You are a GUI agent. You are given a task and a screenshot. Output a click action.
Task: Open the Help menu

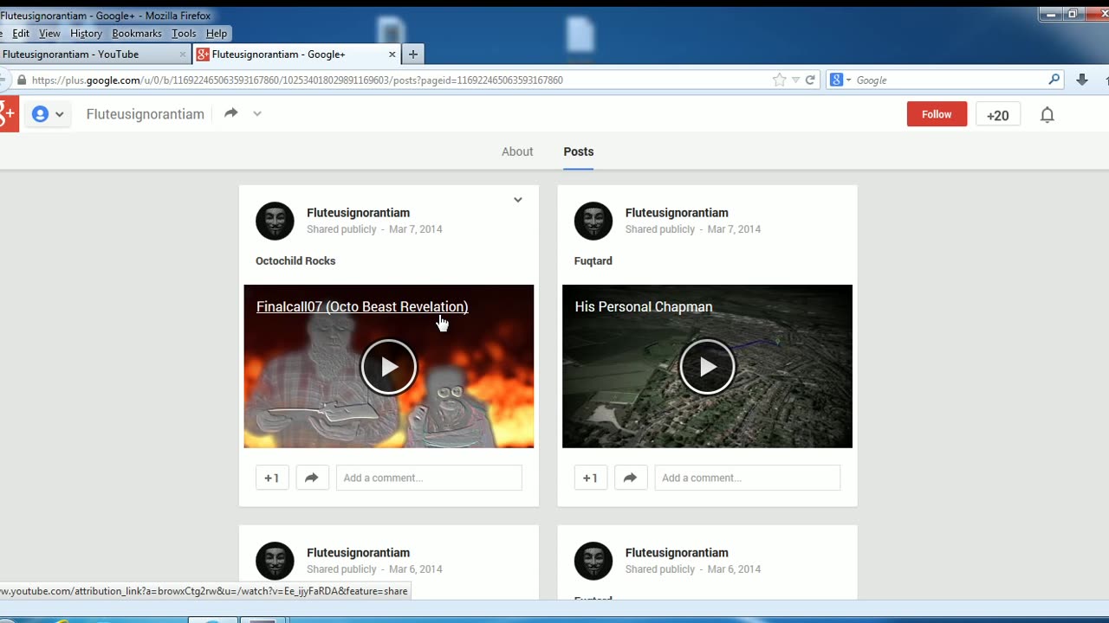(x=217, y=34)
